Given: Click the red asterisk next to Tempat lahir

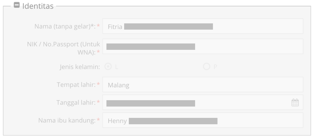Looking at the screenshot, I should 98,84.
